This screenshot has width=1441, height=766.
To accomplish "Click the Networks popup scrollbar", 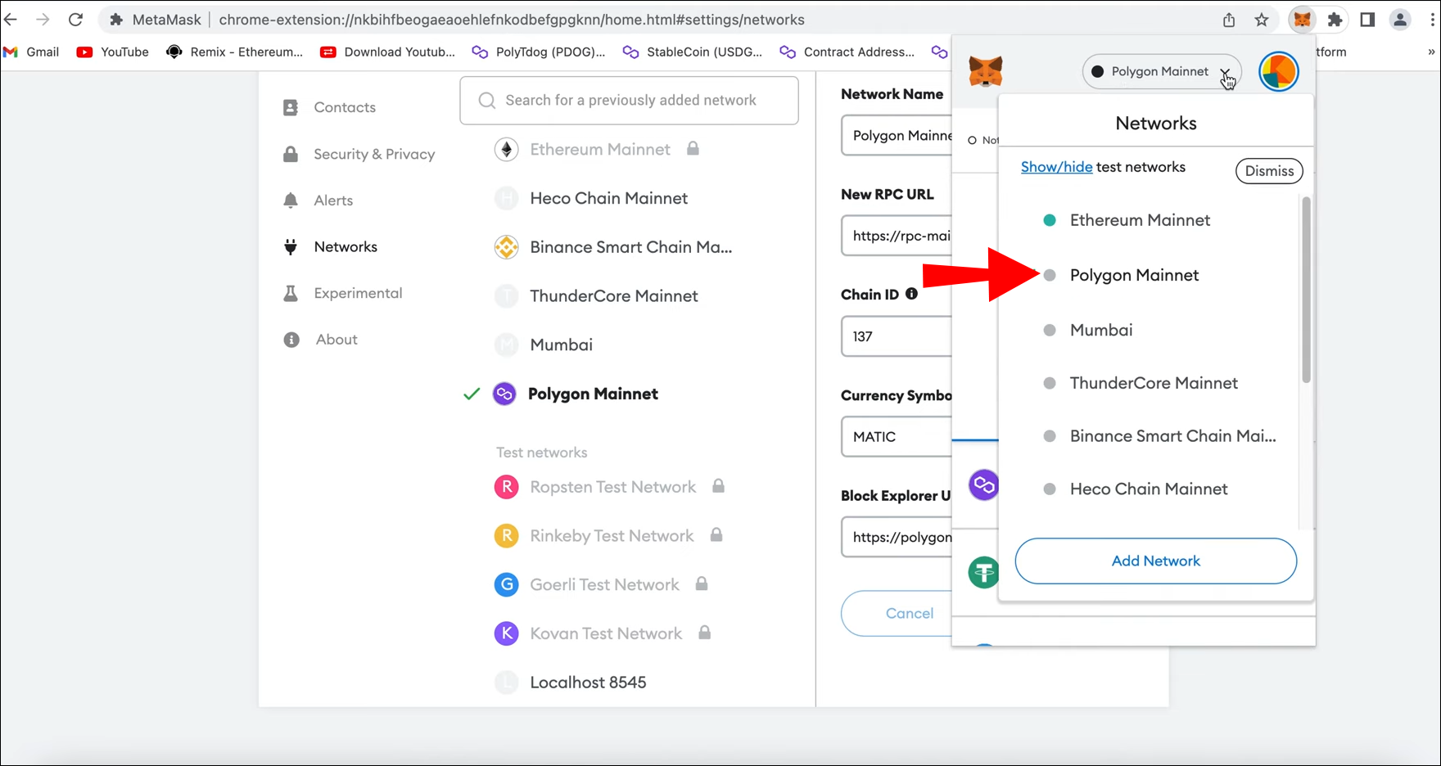I will pyautogui.click(x=1306, y=290).
